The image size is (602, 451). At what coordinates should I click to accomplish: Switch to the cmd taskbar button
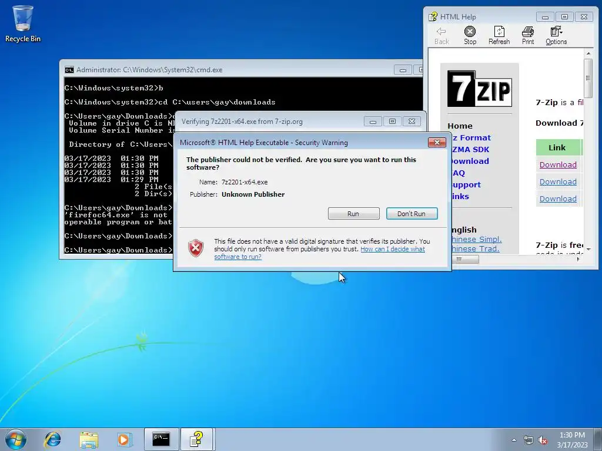coord(161,439)
